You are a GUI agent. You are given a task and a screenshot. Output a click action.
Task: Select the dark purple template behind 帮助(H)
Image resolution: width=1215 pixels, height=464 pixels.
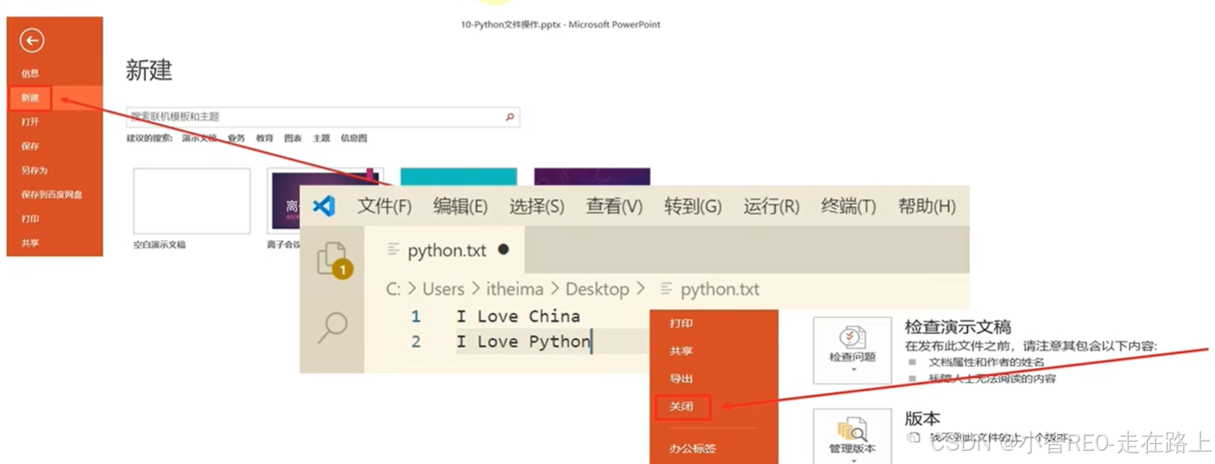click(x=592, y=176)
